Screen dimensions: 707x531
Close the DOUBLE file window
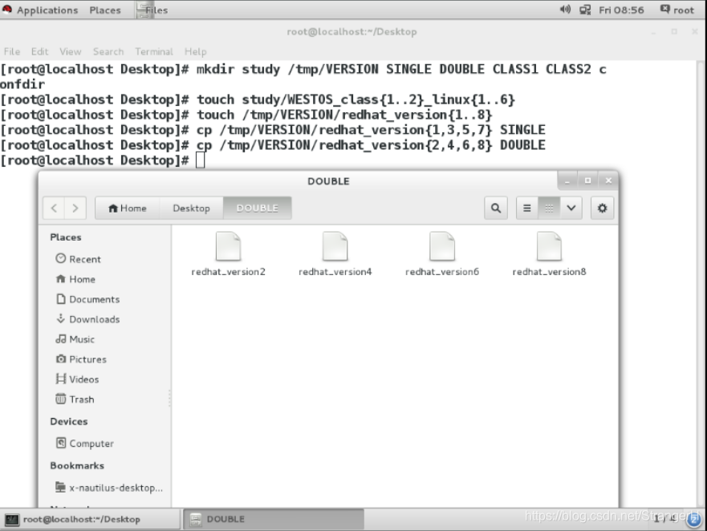coord(608,180)
